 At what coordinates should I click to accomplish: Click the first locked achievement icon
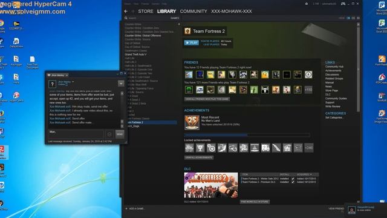click(189, 148)
